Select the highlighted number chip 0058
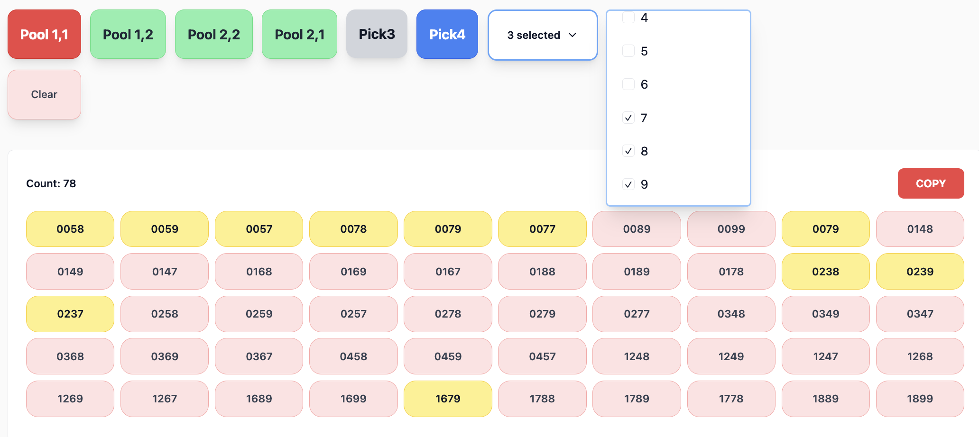Viewport: 979px width, 437px height. [x=70, y=229]
